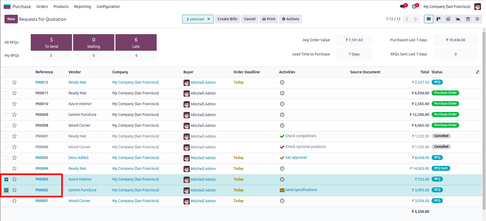Image resolution: width=486 pixels, height=221 pixels.
Task: Tick the checkbox for P00005
Action: (6, 158)
